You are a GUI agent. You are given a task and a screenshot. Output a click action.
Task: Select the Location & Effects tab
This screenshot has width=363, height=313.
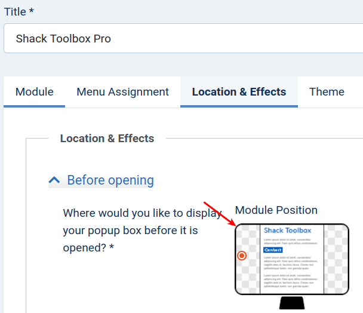[239, 92]
